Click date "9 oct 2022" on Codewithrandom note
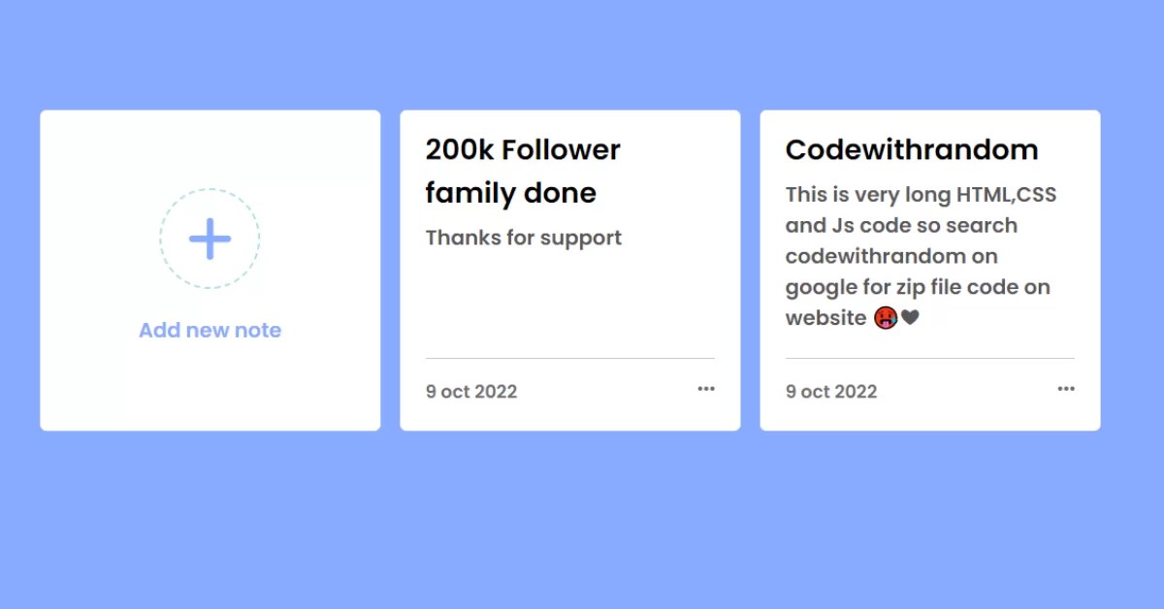This screenshot has width=1164, height=609. (831, 392)
